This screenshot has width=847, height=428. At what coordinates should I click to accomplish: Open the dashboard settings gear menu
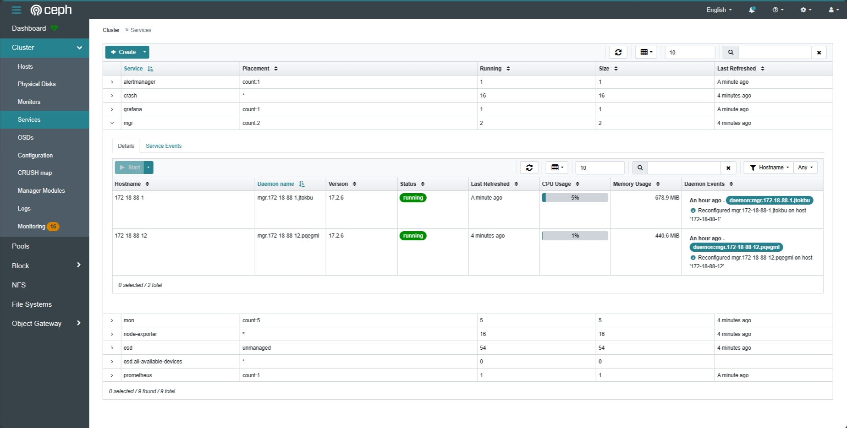click(x=806, y=10)
